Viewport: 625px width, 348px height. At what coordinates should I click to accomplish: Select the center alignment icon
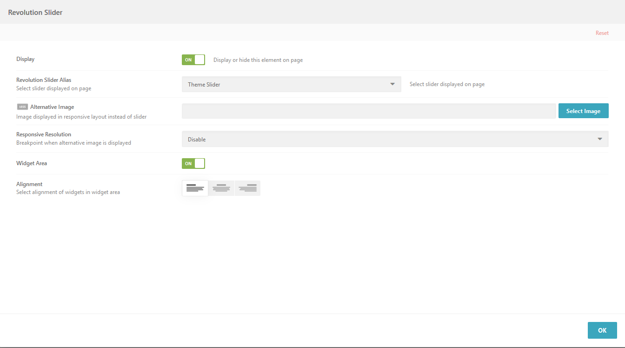pyautogui.click(x=221, y=188)
